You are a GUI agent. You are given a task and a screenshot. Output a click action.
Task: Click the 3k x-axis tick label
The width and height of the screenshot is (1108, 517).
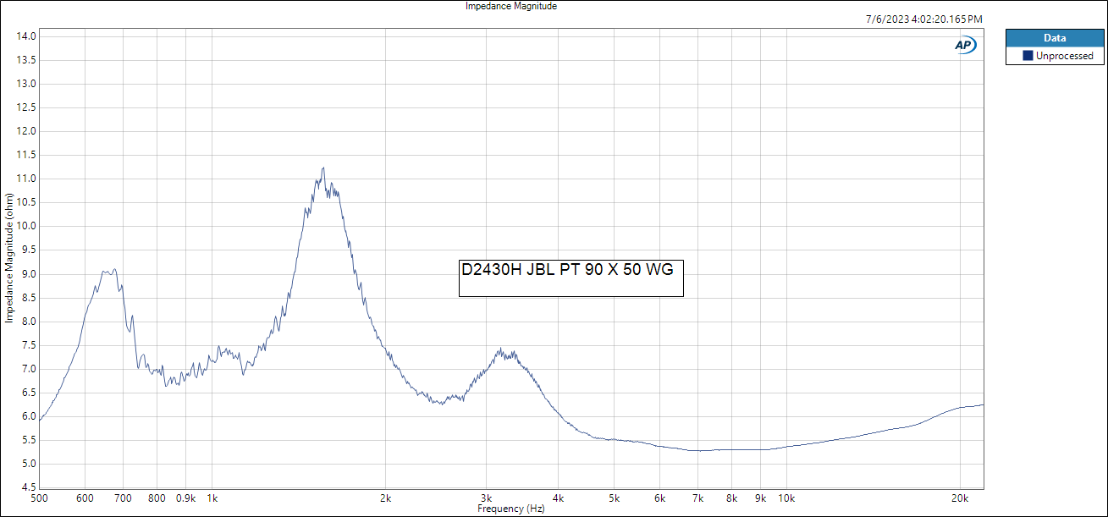click(x=487, y=498)
